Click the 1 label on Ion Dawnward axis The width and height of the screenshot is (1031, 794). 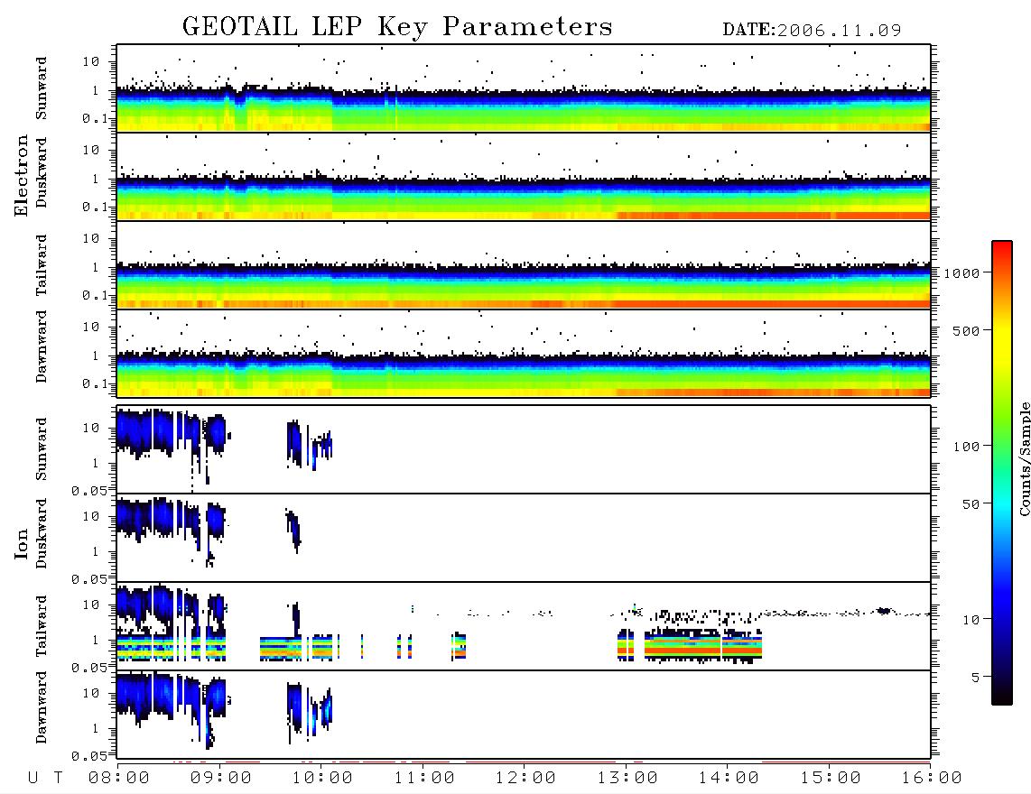point(96,727)
